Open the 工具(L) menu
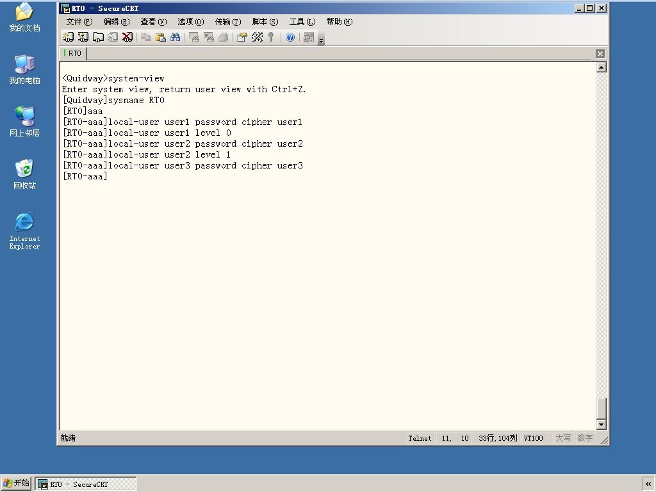 [302, 22]
